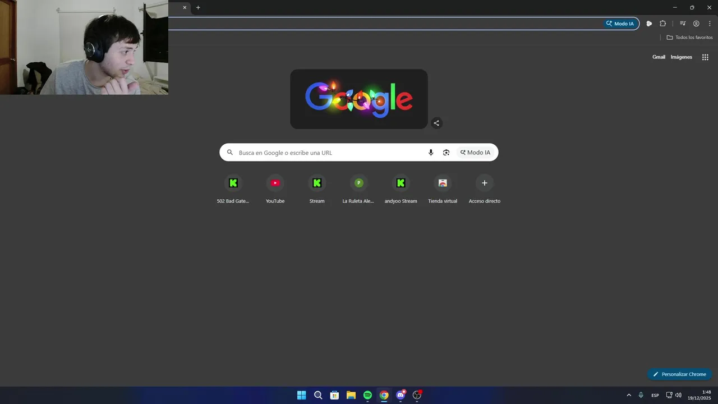The height and width of the screenshot is (404, 718).
Task: Click the extension icon beside Modo IA
Action: [x=649, y=24]
